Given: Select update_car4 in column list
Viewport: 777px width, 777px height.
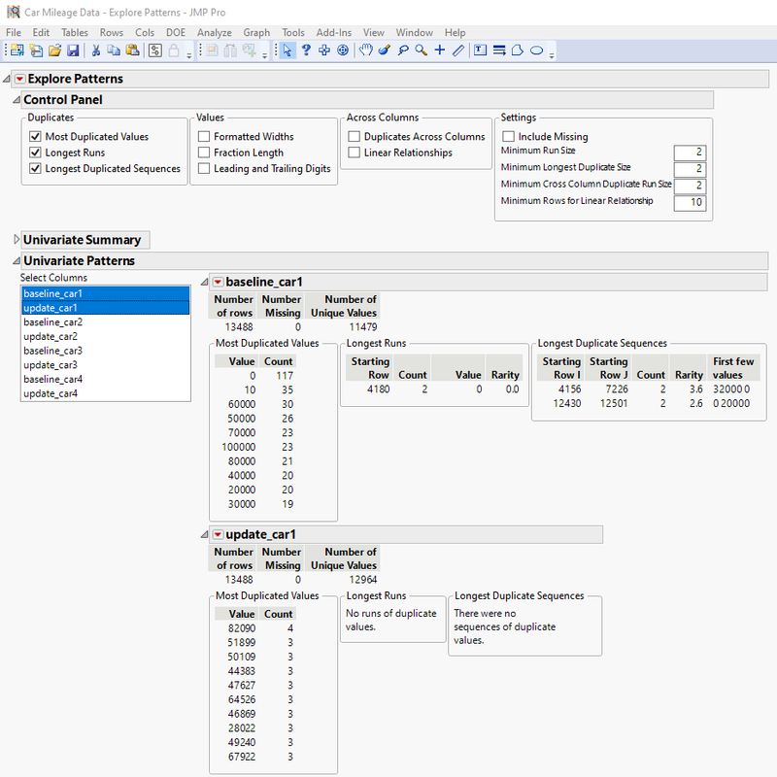Looking at the screenshot, I should 51,393.
